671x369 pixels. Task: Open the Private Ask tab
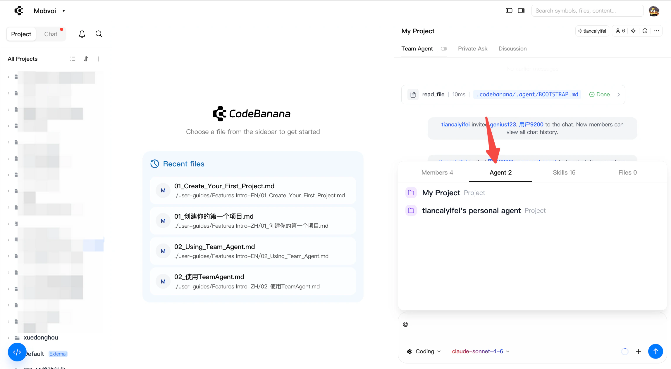click(473, 49)
